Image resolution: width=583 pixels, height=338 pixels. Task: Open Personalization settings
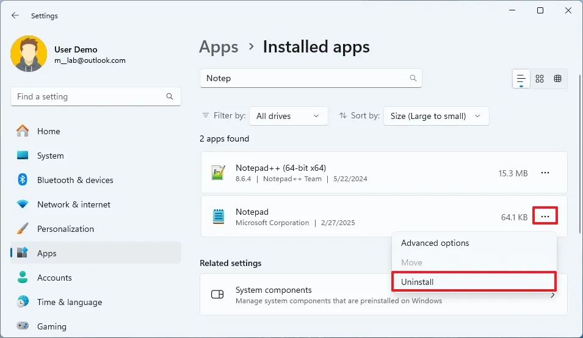point(96,229)
